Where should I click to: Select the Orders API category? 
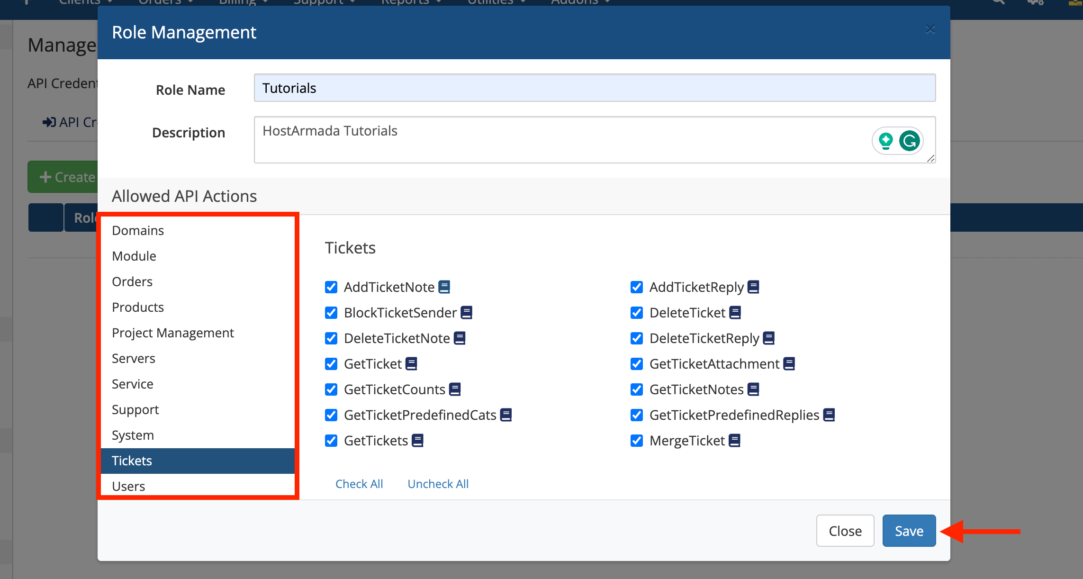click(198, 281)
